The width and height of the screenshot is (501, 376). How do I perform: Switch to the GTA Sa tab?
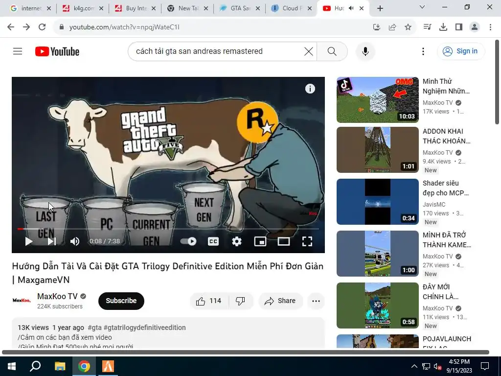click(240, 8)
